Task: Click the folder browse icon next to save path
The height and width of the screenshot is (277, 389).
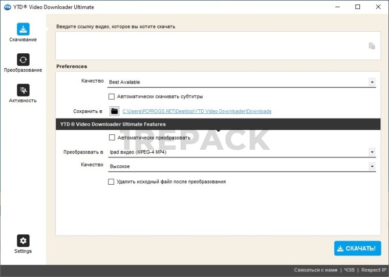Action: pyautogui.click(x=114, y=111)
